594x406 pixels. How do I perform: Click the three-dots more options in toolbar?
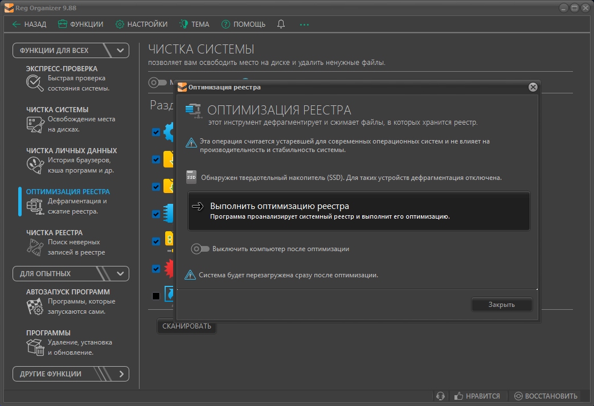point(304,24)
